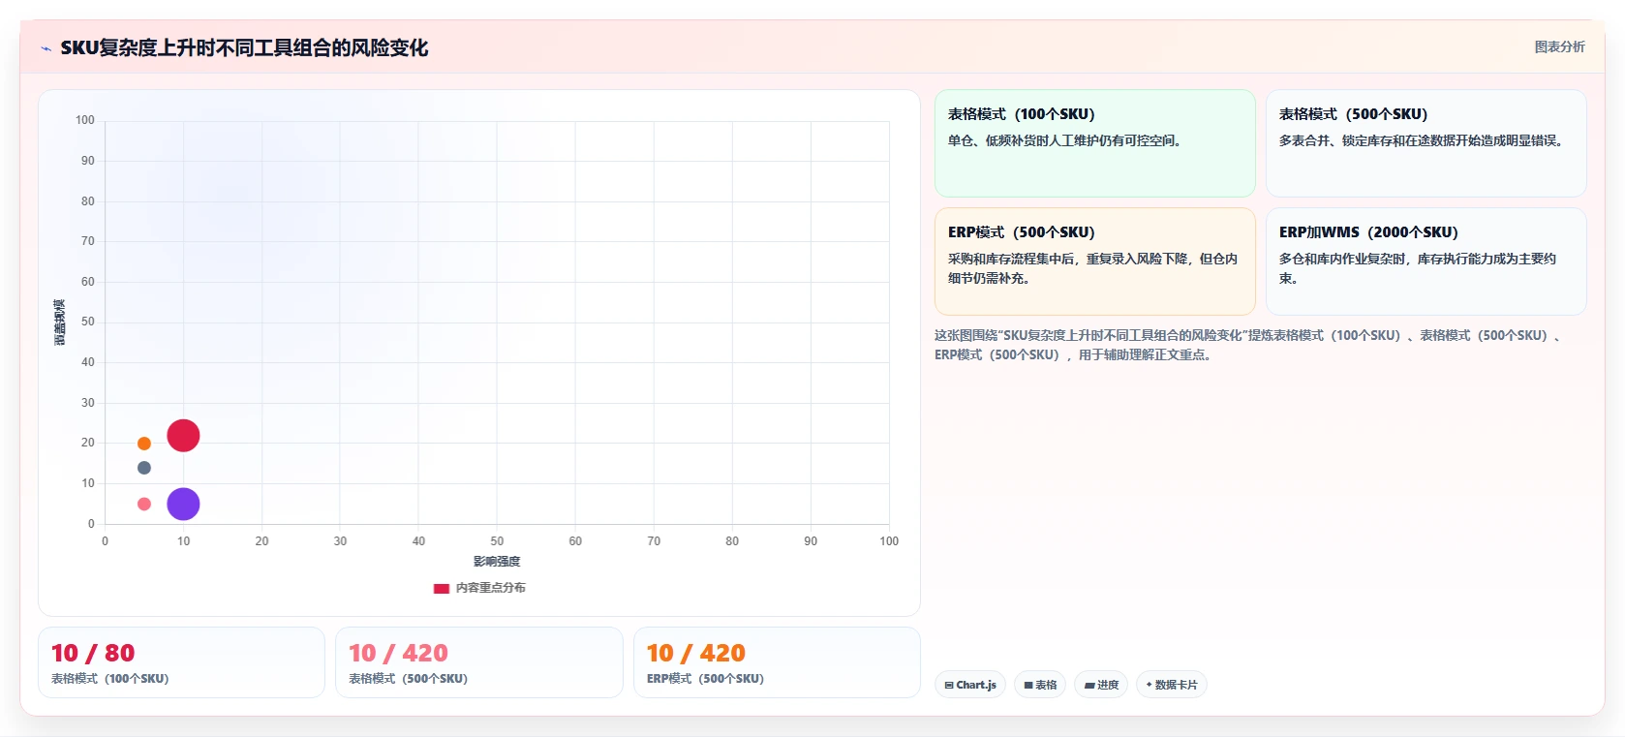
Task: Click the 内容重点分布 legend text
Action: (491, 588)
